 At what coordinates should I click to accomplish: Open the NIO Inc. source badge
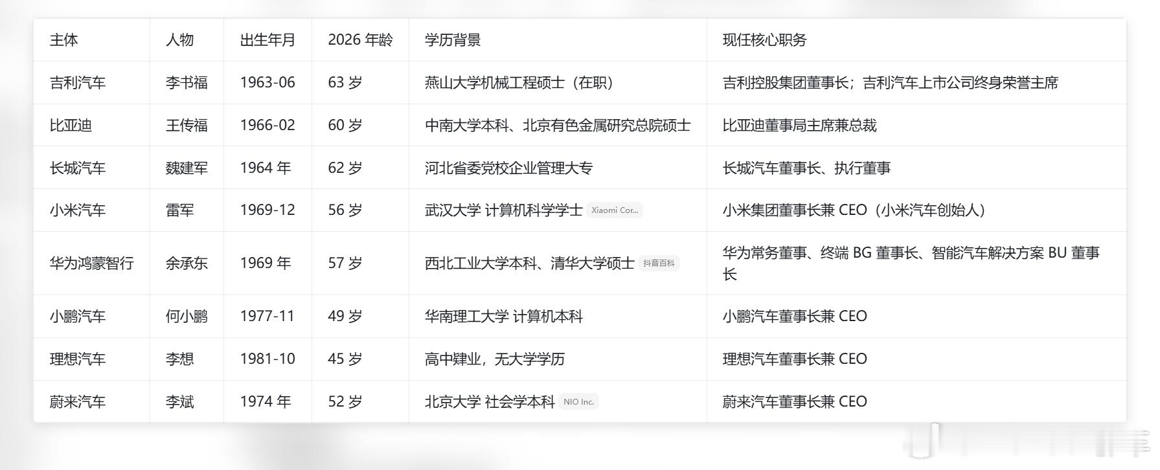(x=578, y=402)
